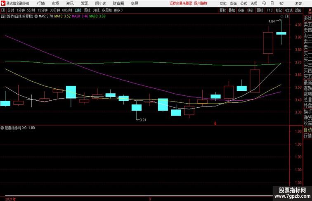
Task: Open the 选项 menu
Action: point(254,3)
